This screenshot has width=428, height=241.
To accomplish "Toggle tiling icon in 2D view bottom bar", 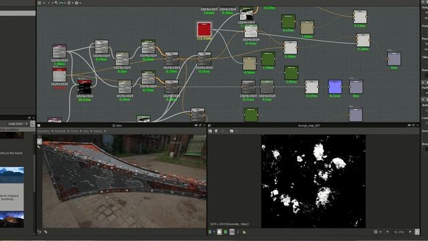I will coord(219,232).
